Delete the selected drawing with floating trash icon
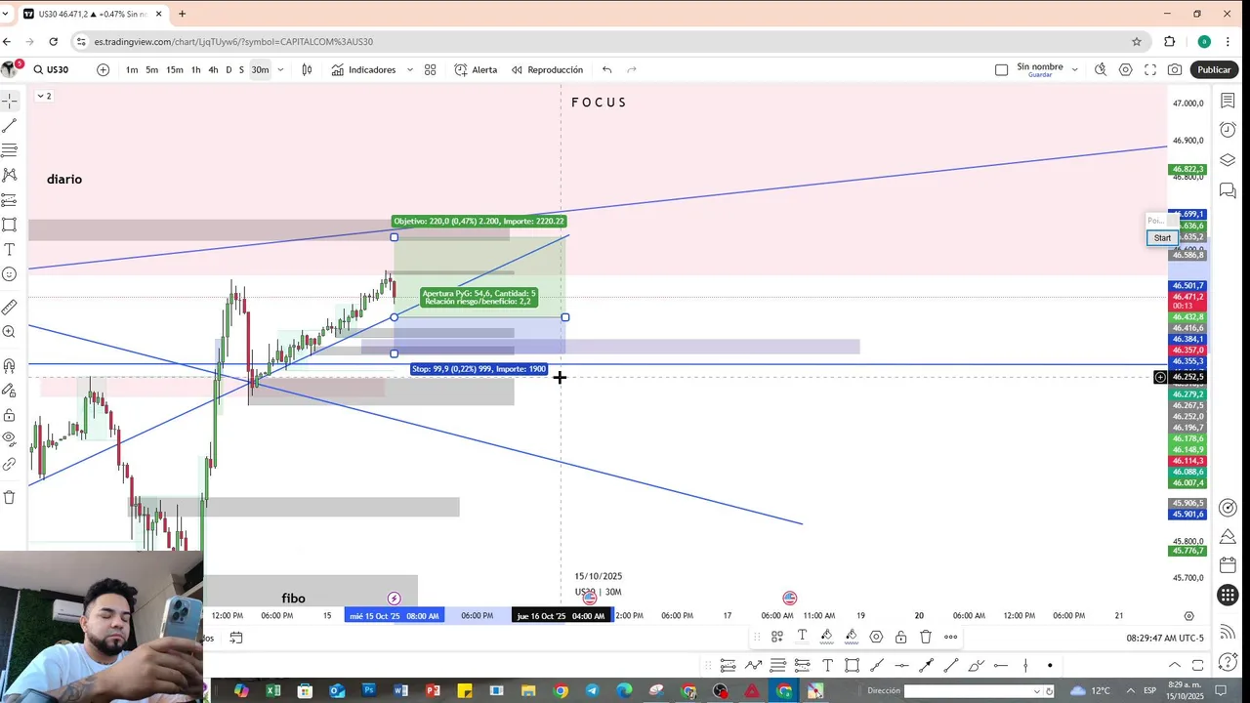 926,637
